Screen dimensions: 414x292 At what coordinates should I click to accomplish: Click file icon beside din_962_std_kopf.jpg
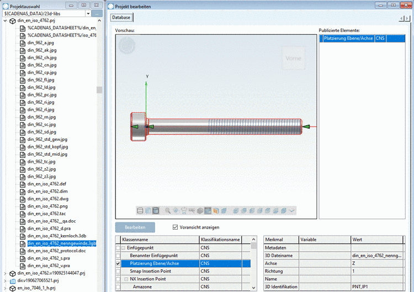coord(23,147)
